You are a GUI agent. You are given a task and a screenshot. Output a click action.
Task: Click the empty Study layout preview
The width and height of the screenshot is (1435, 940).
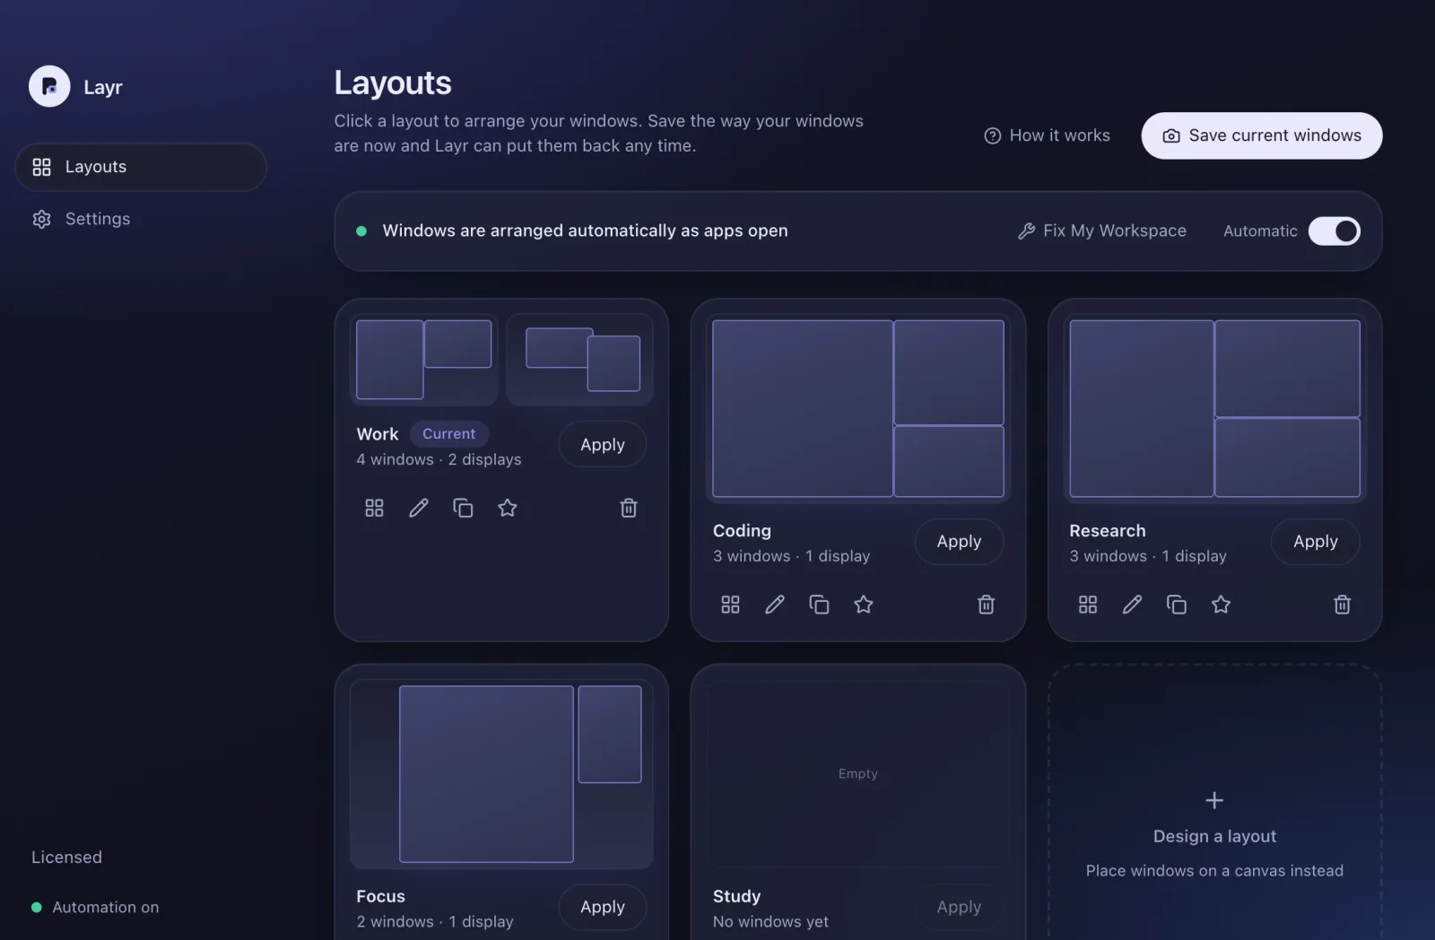click(858, 774)
